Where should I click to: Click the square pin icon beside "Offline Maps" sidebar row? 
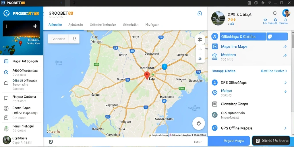[x=6, y=117]
